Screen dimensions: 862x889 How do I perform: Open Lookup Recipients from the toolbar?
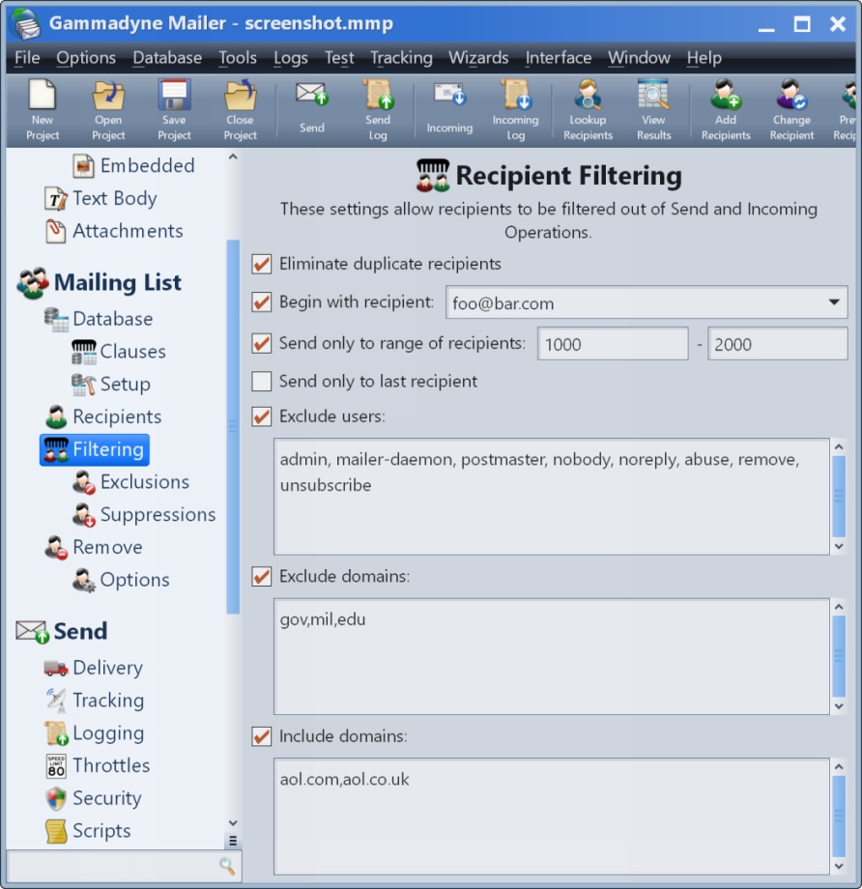tap(588, 97)
